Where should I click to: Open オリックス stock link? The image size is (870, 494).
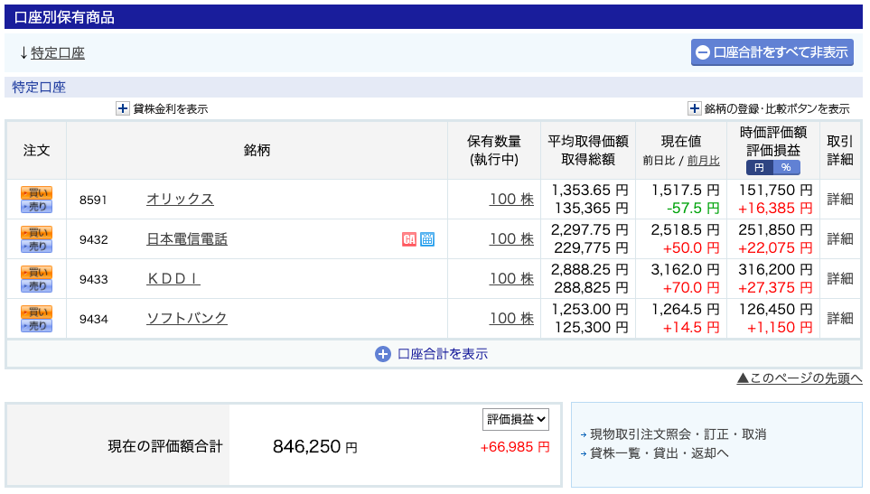180,199
